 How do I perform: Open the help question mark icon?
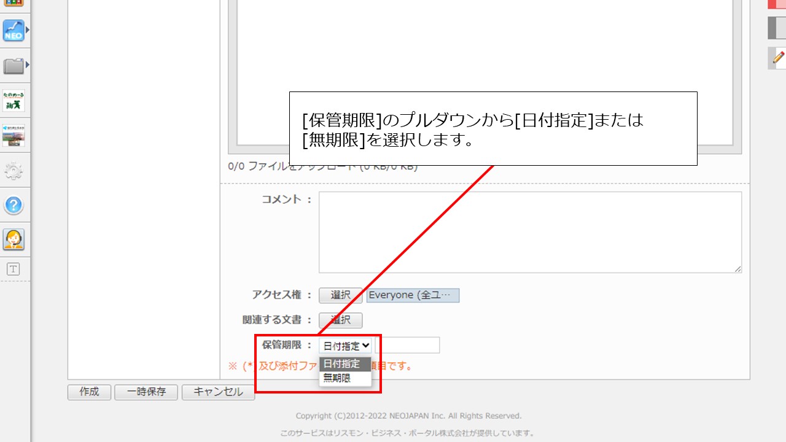13,206
